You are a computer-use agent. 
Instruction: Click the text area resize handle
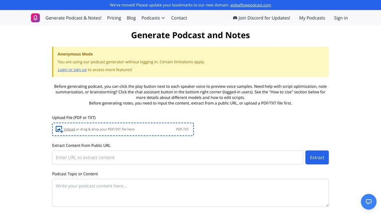point(327,205)
